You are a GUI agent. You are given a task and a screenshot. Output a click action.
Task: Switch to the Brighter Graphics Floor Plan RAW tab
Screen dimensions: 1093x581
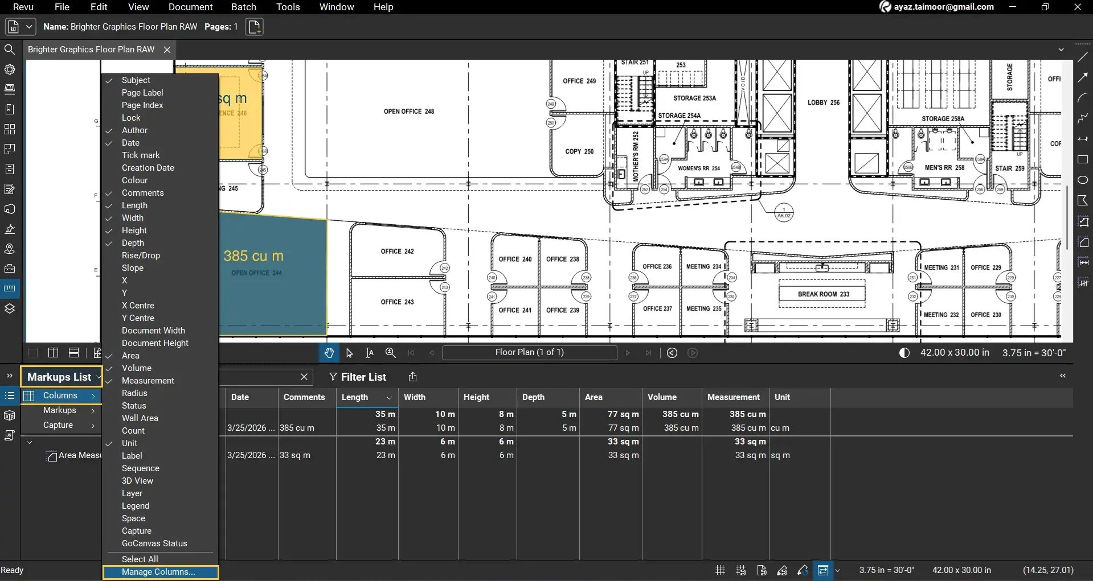[91, 49]
